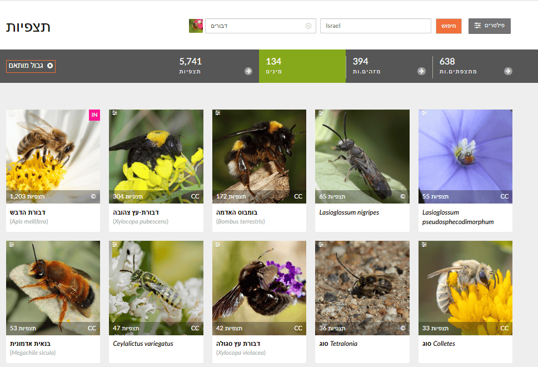
Task: Remove the custom boundary filter (גבול מותאם)
Action: point(50,66)
